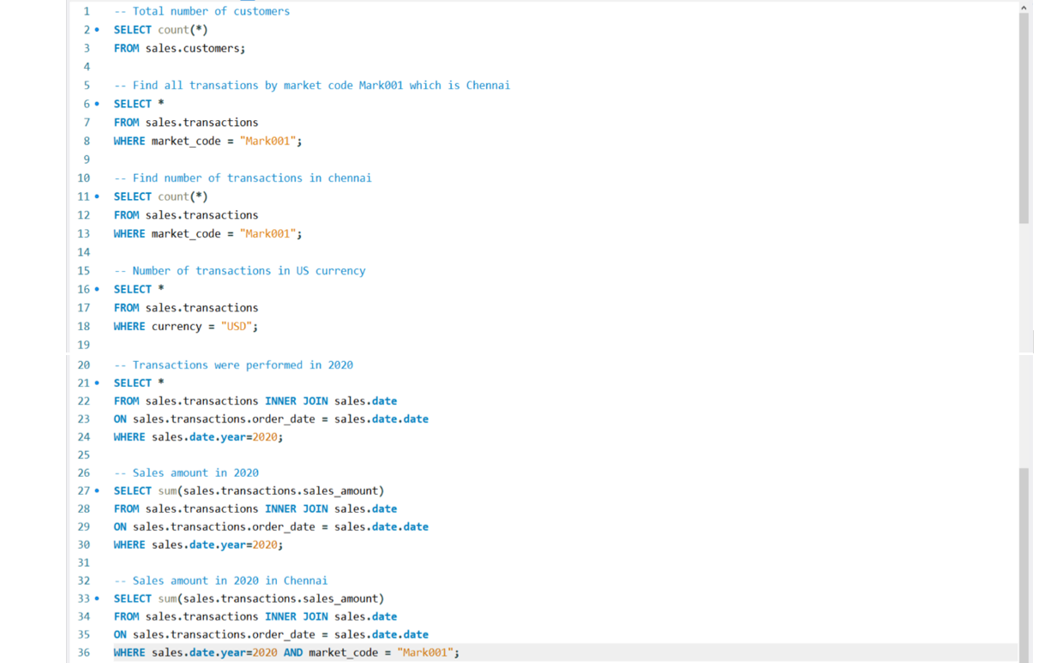This screenshot has height=663, width=1057.
Task: Click the "Mark001" string on line 13
Action: [x=268, y=234]
